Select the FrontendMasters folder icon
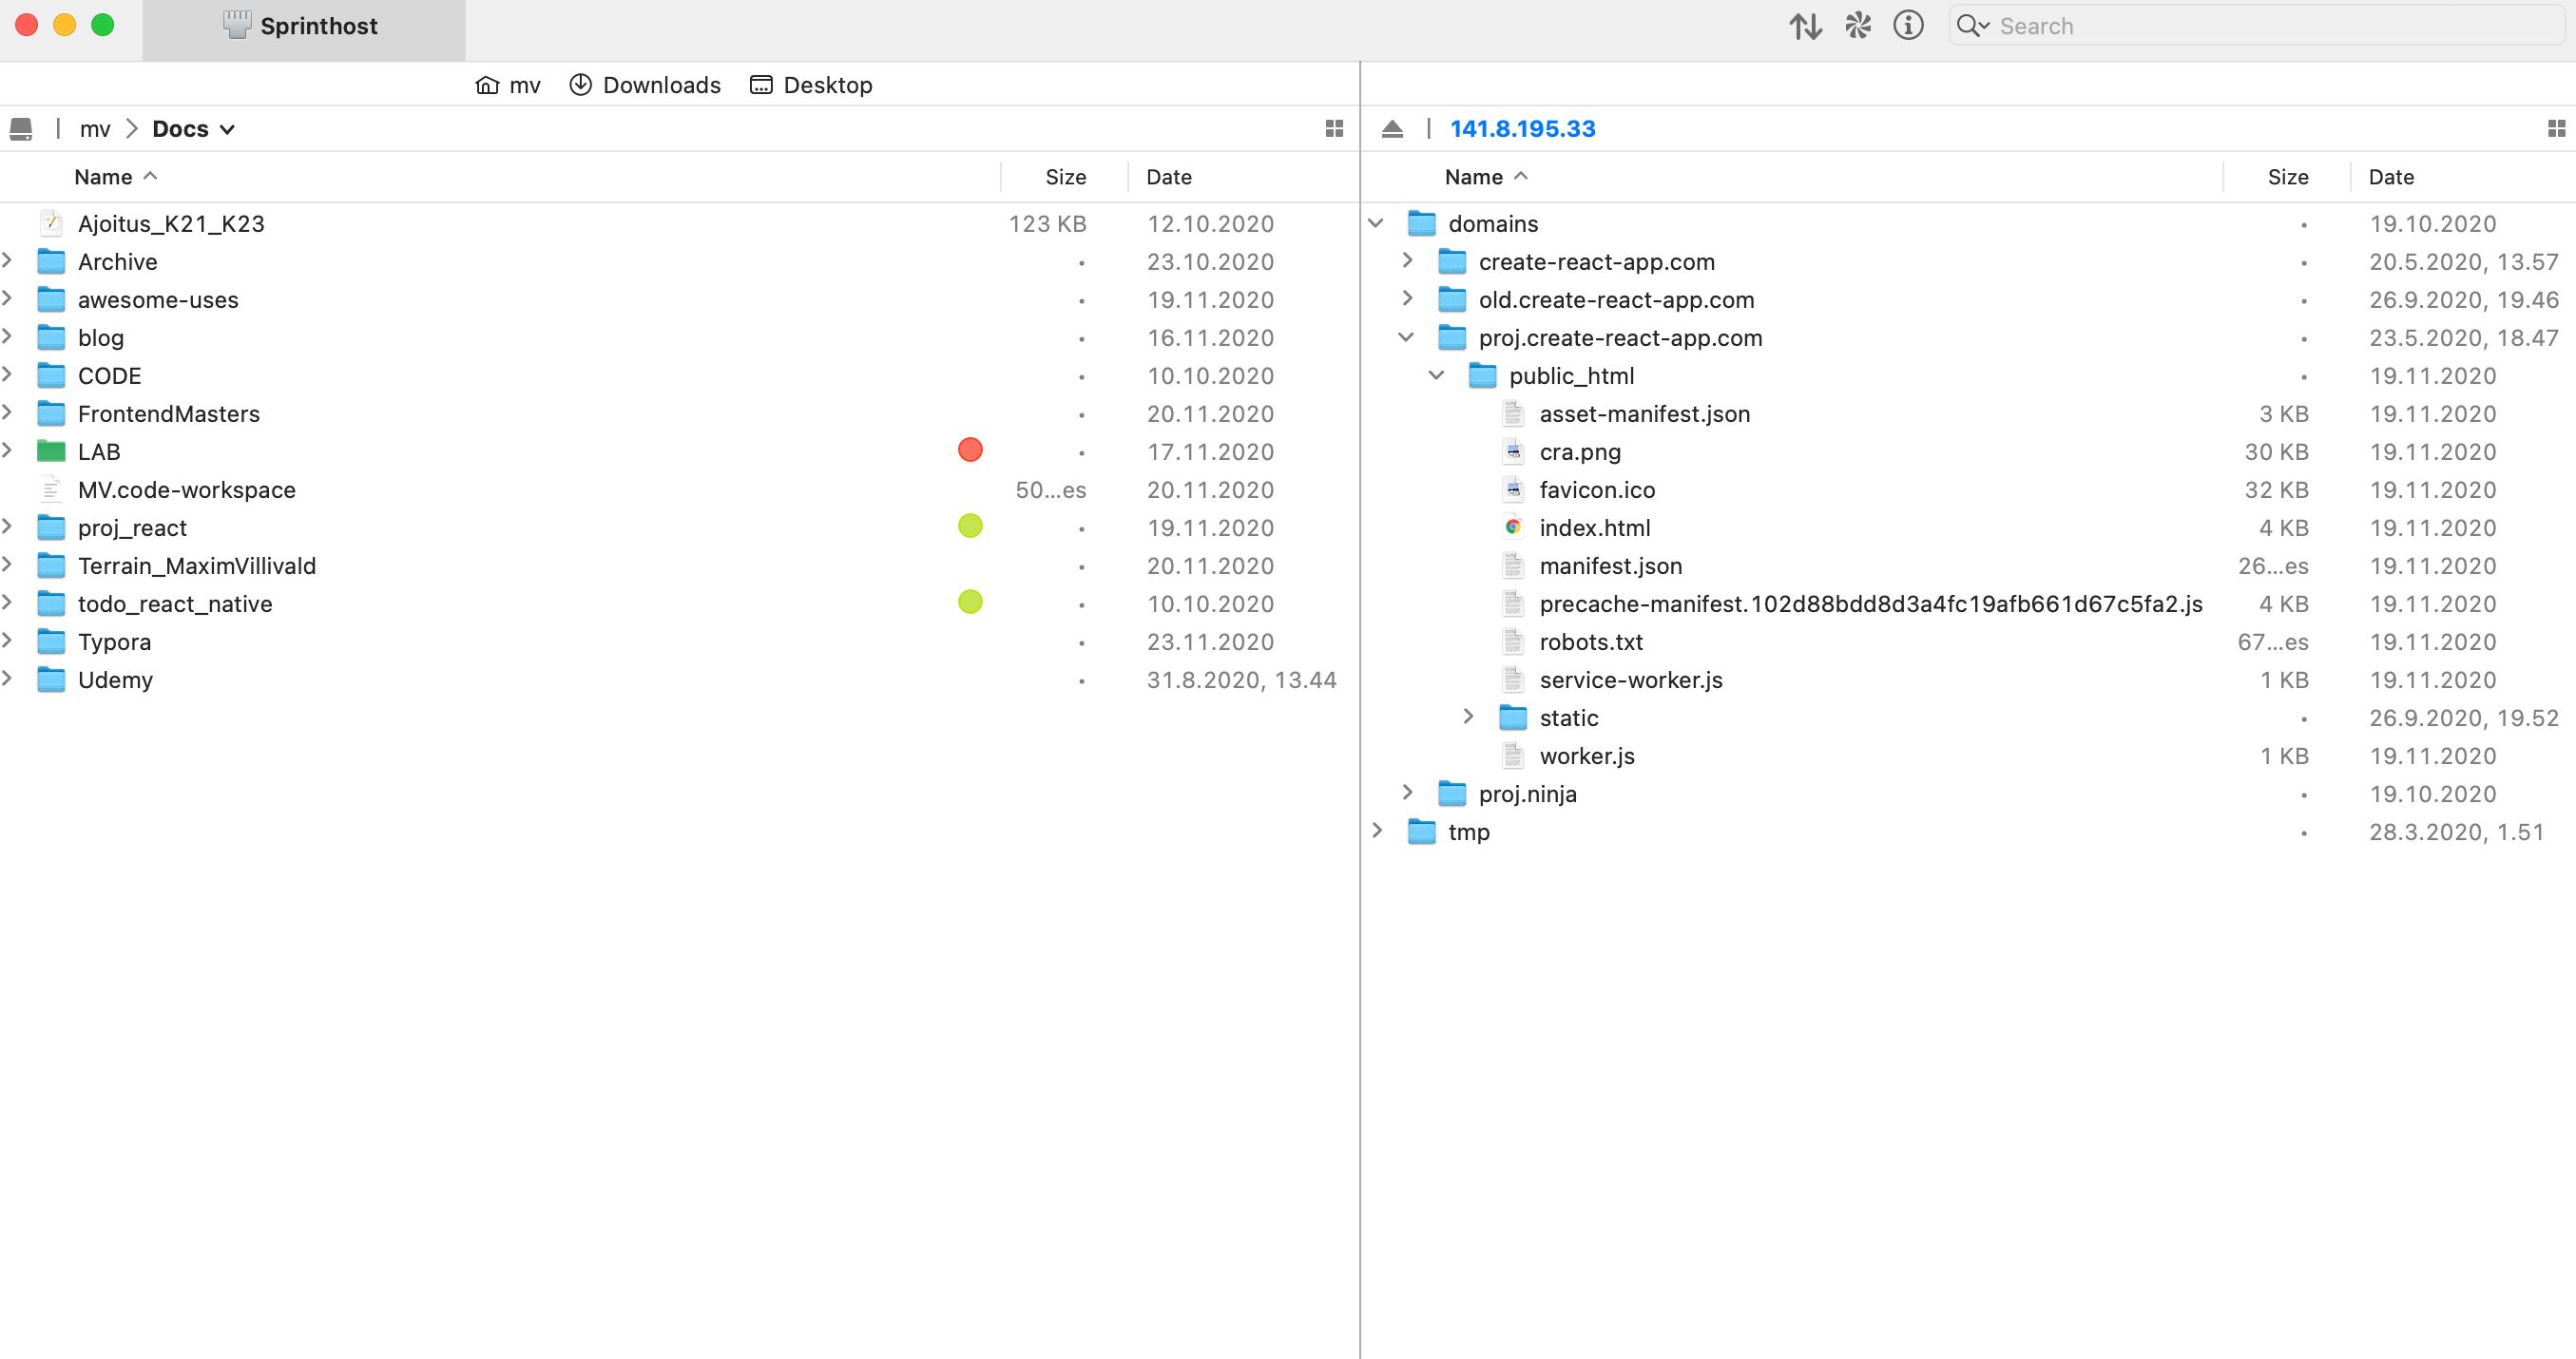2576x1359 pixels. coord(51,413)
